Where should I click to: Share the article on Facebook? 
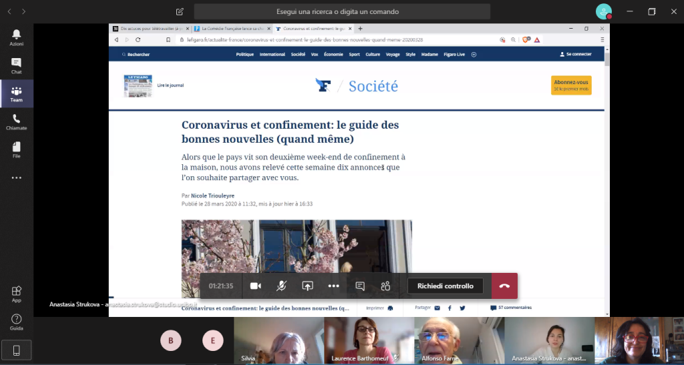click(x=450, y=308)
